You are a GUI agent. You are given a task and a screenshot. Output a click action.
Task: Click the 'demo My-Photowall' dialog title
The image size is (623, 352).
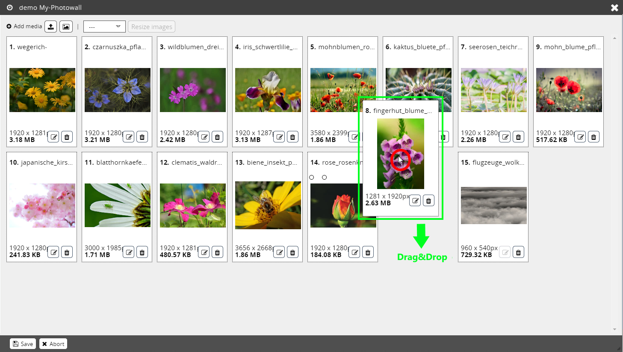point(50,8)
